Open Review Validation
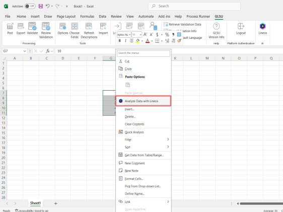This screenshot has width=283, height=212. pyautogui.click(x=46, y=30)
